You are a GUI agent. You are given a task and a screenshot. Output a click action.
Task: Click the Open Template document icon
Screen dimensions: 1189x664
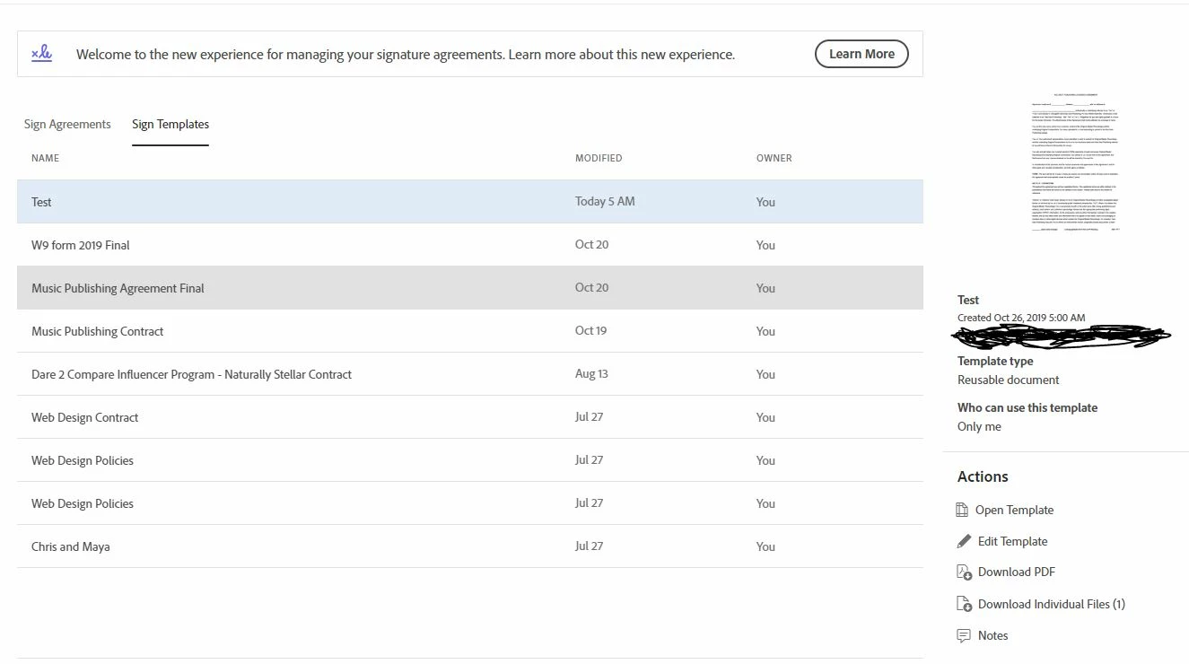click(963, 510)
